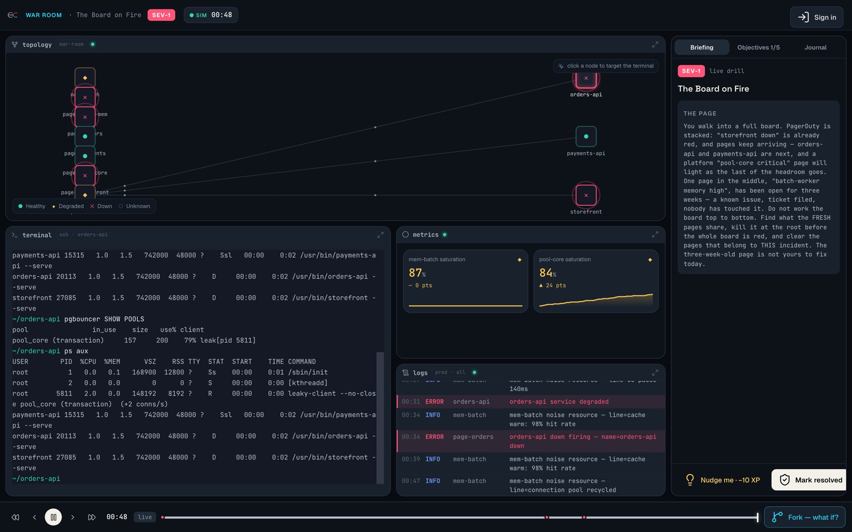Click the logs scroll icon in panel header
Screen dimensions: 852x532
click(405, 372)
